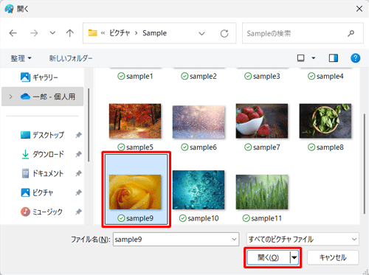Viewport: 369px width, 275px height.
Task: Go back using the back arrow
Action: click(x=13, y=33)
